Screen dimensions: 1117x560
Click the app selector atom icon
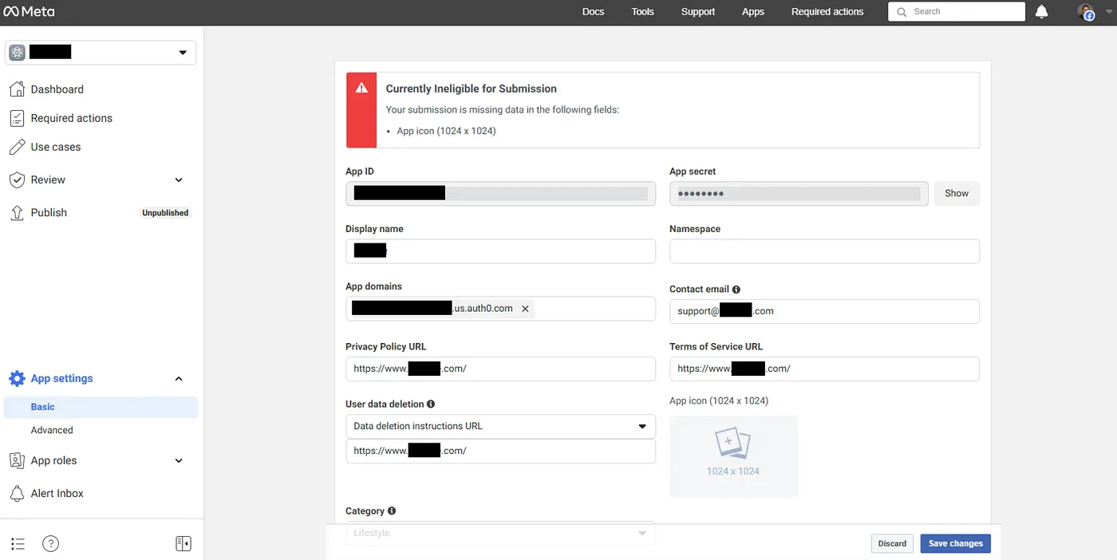click(17, 53)
